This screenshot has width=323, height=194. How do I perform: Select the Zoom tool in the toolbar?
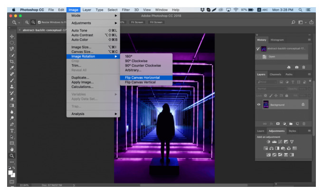click(x=12, y=155)
